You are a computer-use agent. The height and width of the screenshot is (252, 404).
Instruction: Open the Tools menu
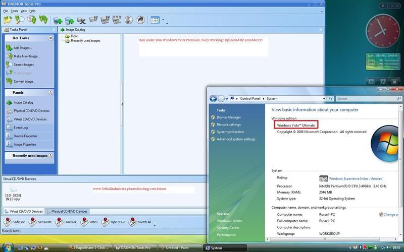coord(14,11)
